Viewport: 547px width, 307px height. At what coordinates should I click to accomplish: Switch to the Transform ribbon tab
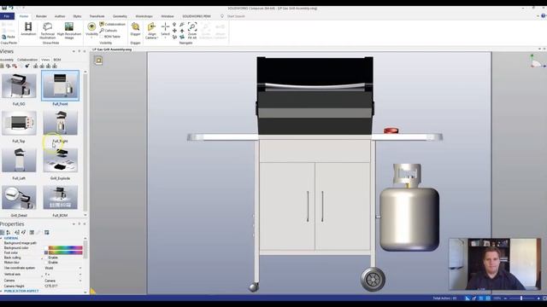coord(97,16)
